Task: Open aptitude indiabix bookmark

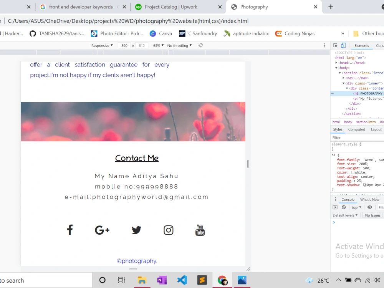Action: pos(246,33)
